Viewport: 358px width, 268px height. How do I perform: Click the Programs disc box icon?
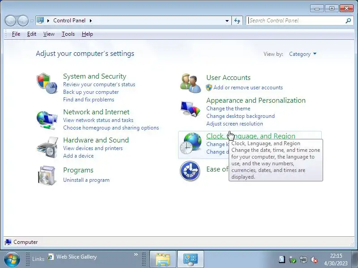pos(47,175)
